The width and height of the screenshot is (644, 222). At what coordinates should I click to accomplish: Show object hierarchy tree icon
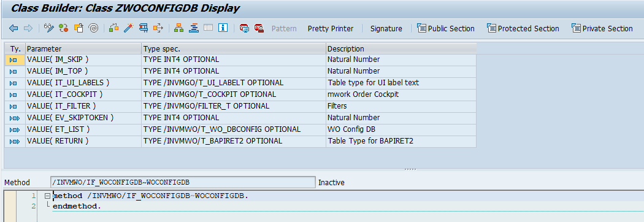(x=178, y=28)
